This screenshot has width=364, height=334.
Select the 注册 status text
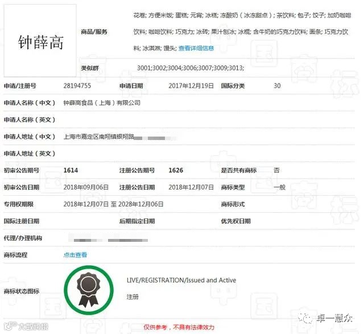pyautogui.click(x=133, y=296)
